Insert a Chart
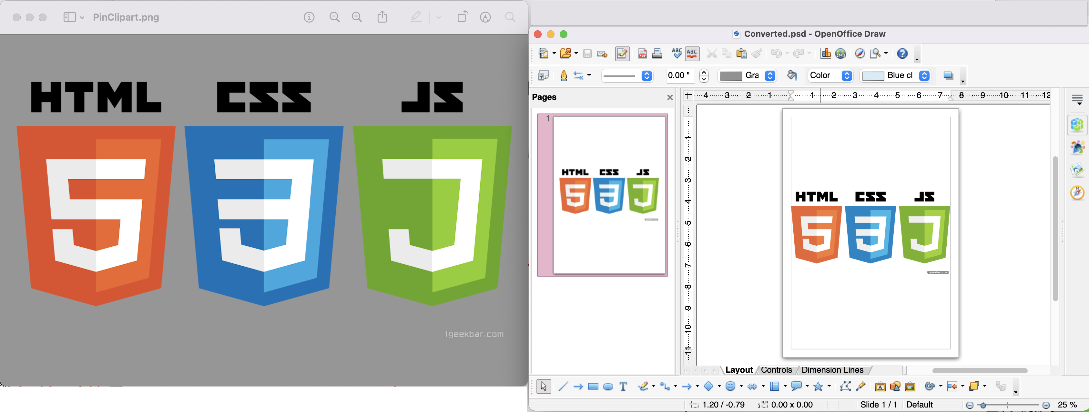 click(x=825, y=53)
